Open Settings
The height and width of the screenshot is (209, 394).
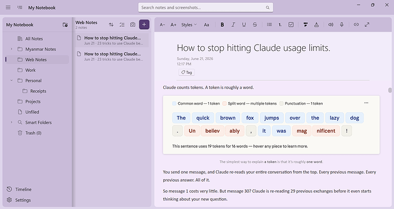pos(19,200)
